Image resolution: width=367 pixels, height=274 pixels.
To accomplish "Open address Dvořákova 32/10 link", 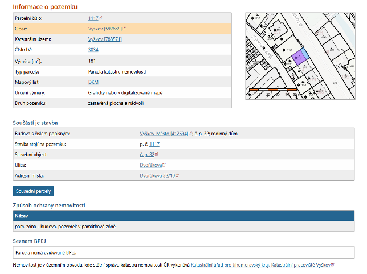I will pyautogui.click(x=157, y=176).
